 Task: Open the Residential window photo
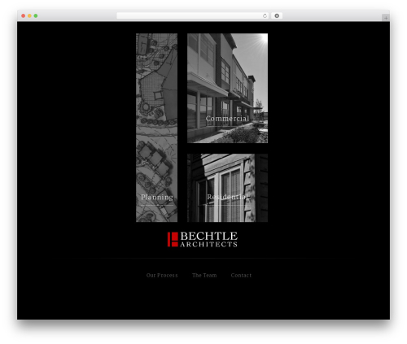click(227, 188)
